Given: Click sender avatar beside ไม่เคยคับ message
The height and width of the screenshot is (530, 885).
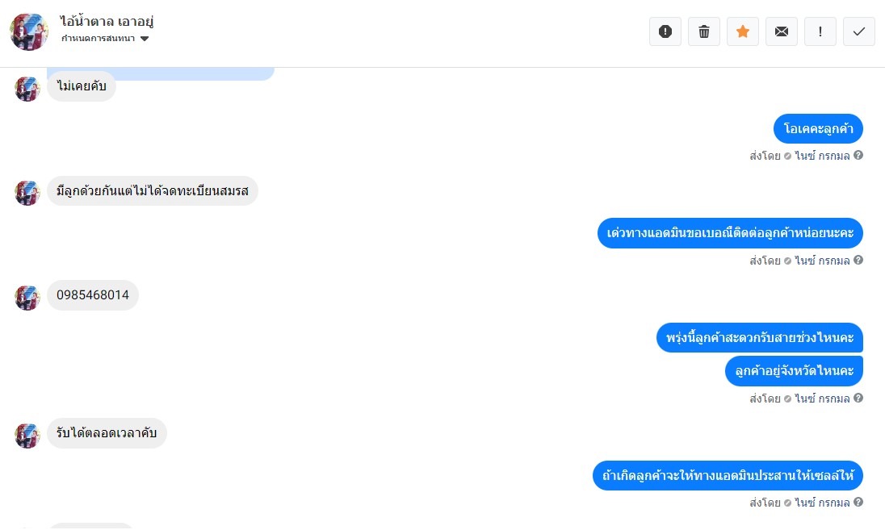Looking at the screenshot, I should [x=27, y=89].
